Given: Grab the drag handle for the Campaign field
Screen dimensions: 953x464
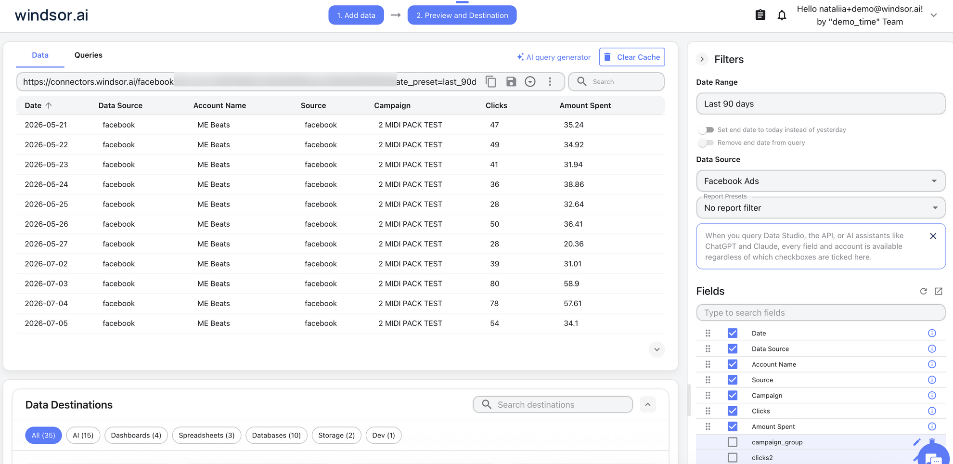Looking at the screenshot, I should click(708, 396).
